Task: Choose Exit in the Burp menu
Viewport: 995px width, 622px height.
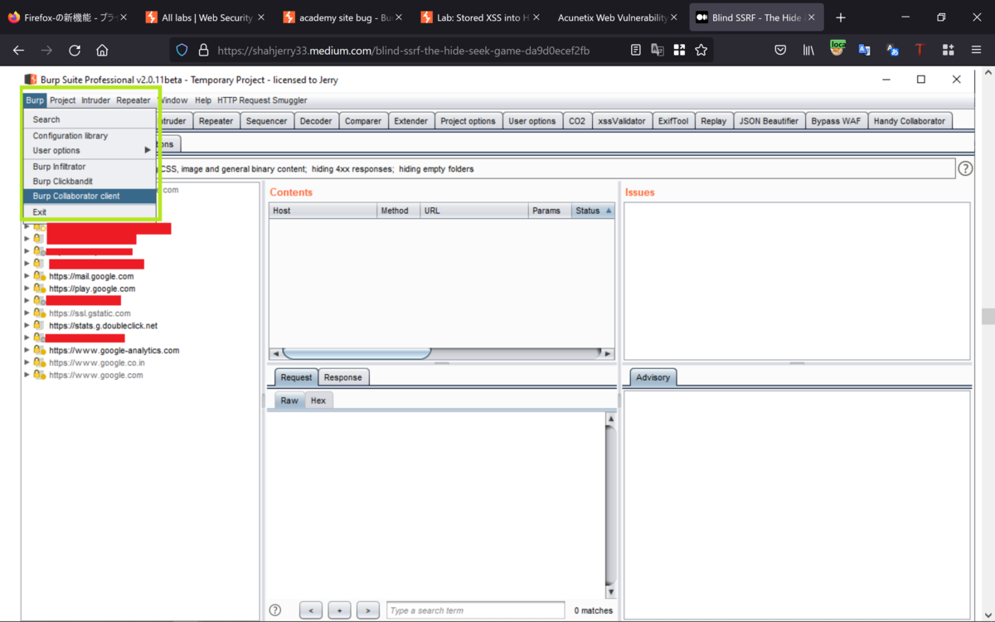Action: (x=90, y=212)
